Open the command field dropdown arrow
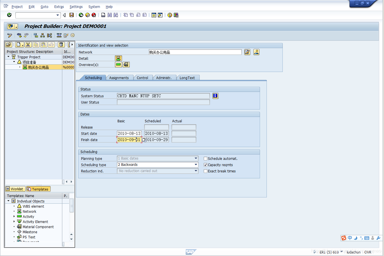384x256 pixels. click(x=58, y=15)
